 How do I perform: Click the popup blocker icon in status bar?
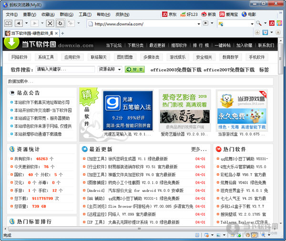click(206, 235)
